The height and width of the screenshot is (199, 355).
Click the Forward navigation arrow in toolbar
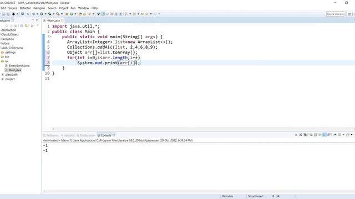pyautogui.click(x=155, y=14)
